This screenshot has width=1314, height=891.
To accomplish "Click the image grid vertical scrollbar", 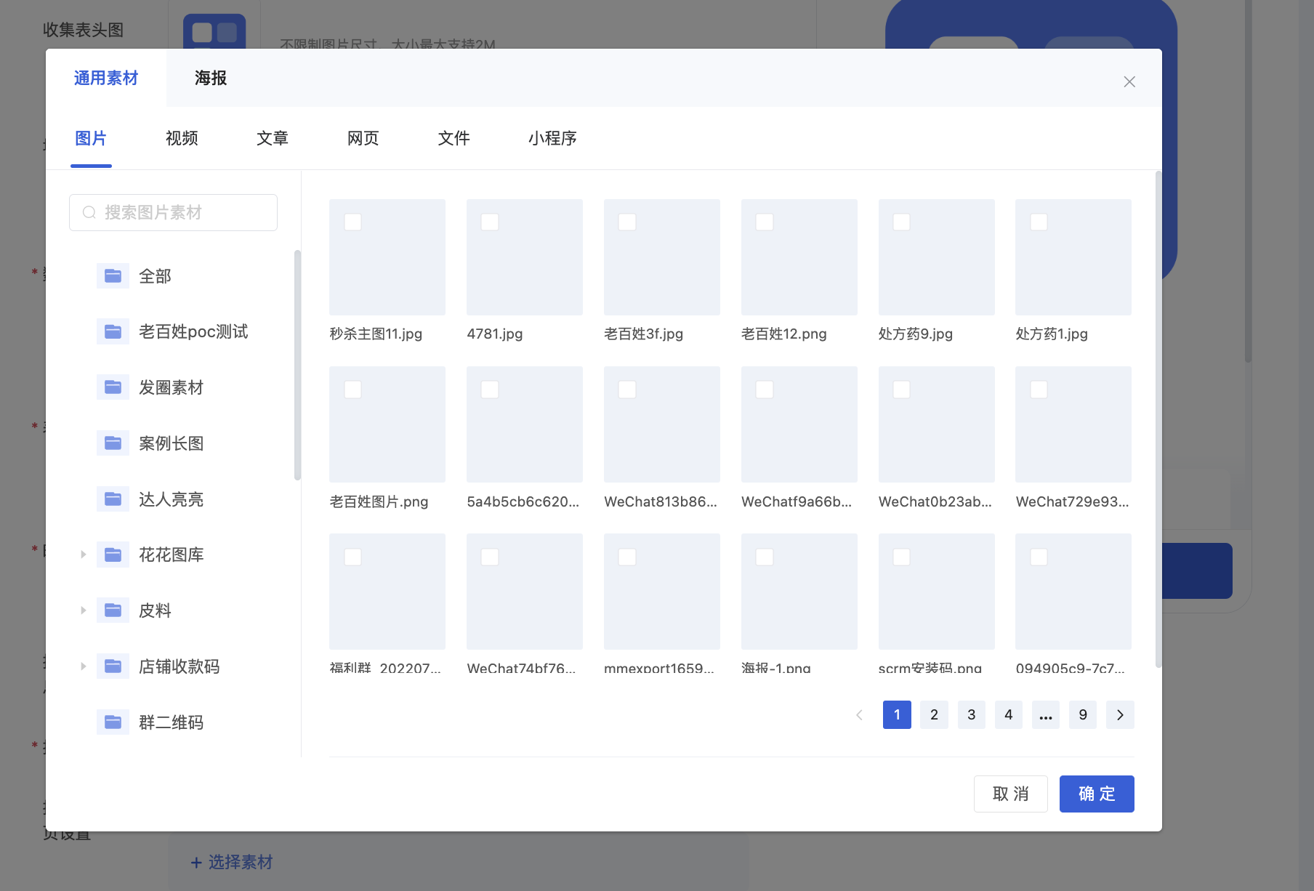I will pos(1158,419).
